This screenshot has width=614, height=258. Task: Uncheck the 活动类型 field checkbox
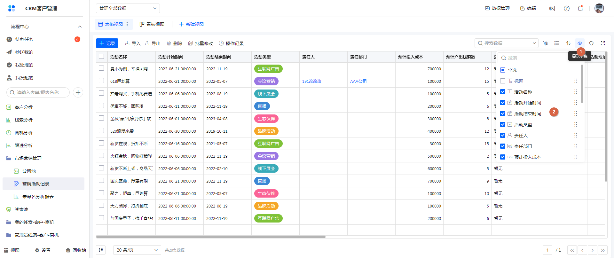pyautogui.click(x=503, y=124)
